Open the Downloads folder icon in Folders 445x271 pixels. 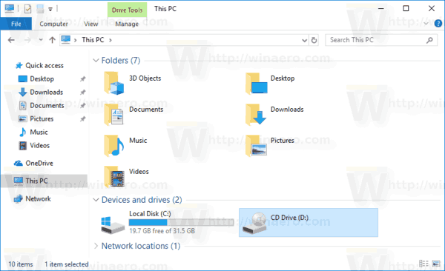(256, 114)
